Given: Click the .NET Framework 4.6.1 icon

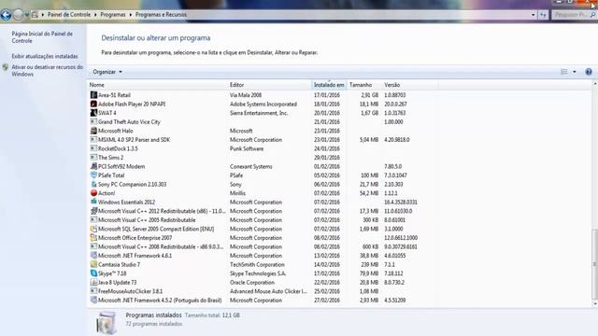Looking at the screenshot, I should (93, 256).
